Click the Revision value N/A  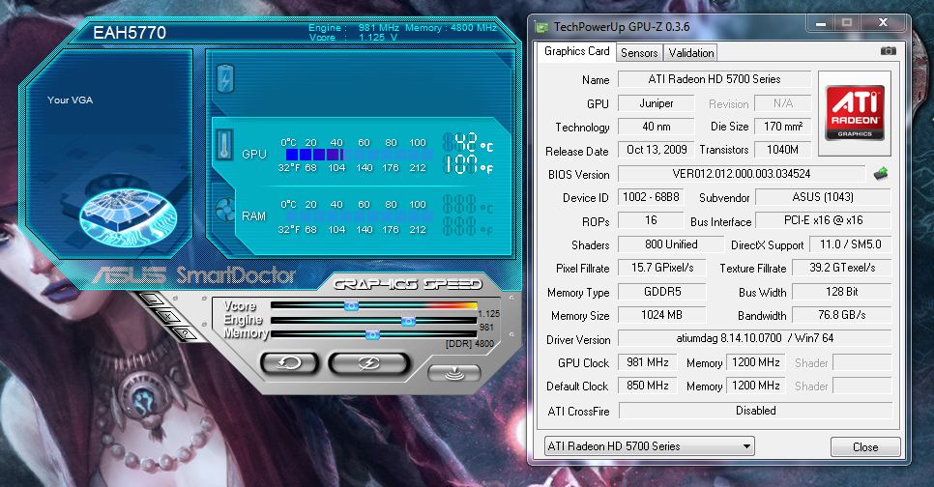(x=783, y=103)
